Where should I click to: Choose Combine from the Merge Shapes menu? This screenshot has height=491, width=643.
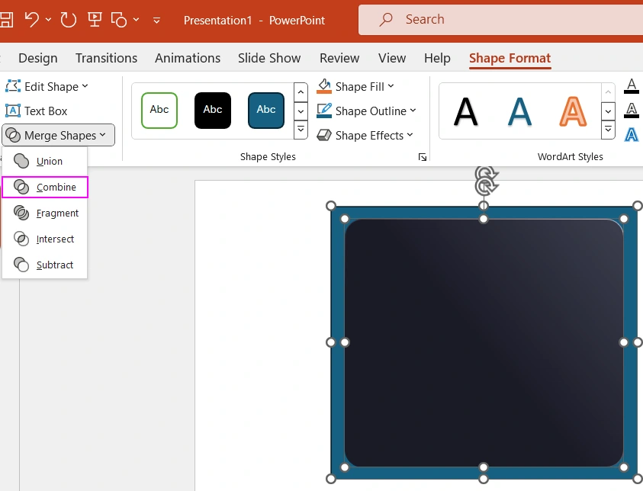[x=47, y=187]
